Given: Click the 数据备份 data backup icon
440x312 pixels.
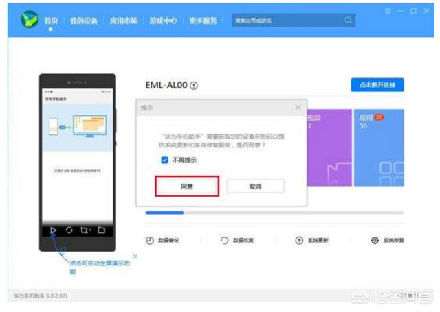Looking at the screenshot, I should tap(150, 241).
